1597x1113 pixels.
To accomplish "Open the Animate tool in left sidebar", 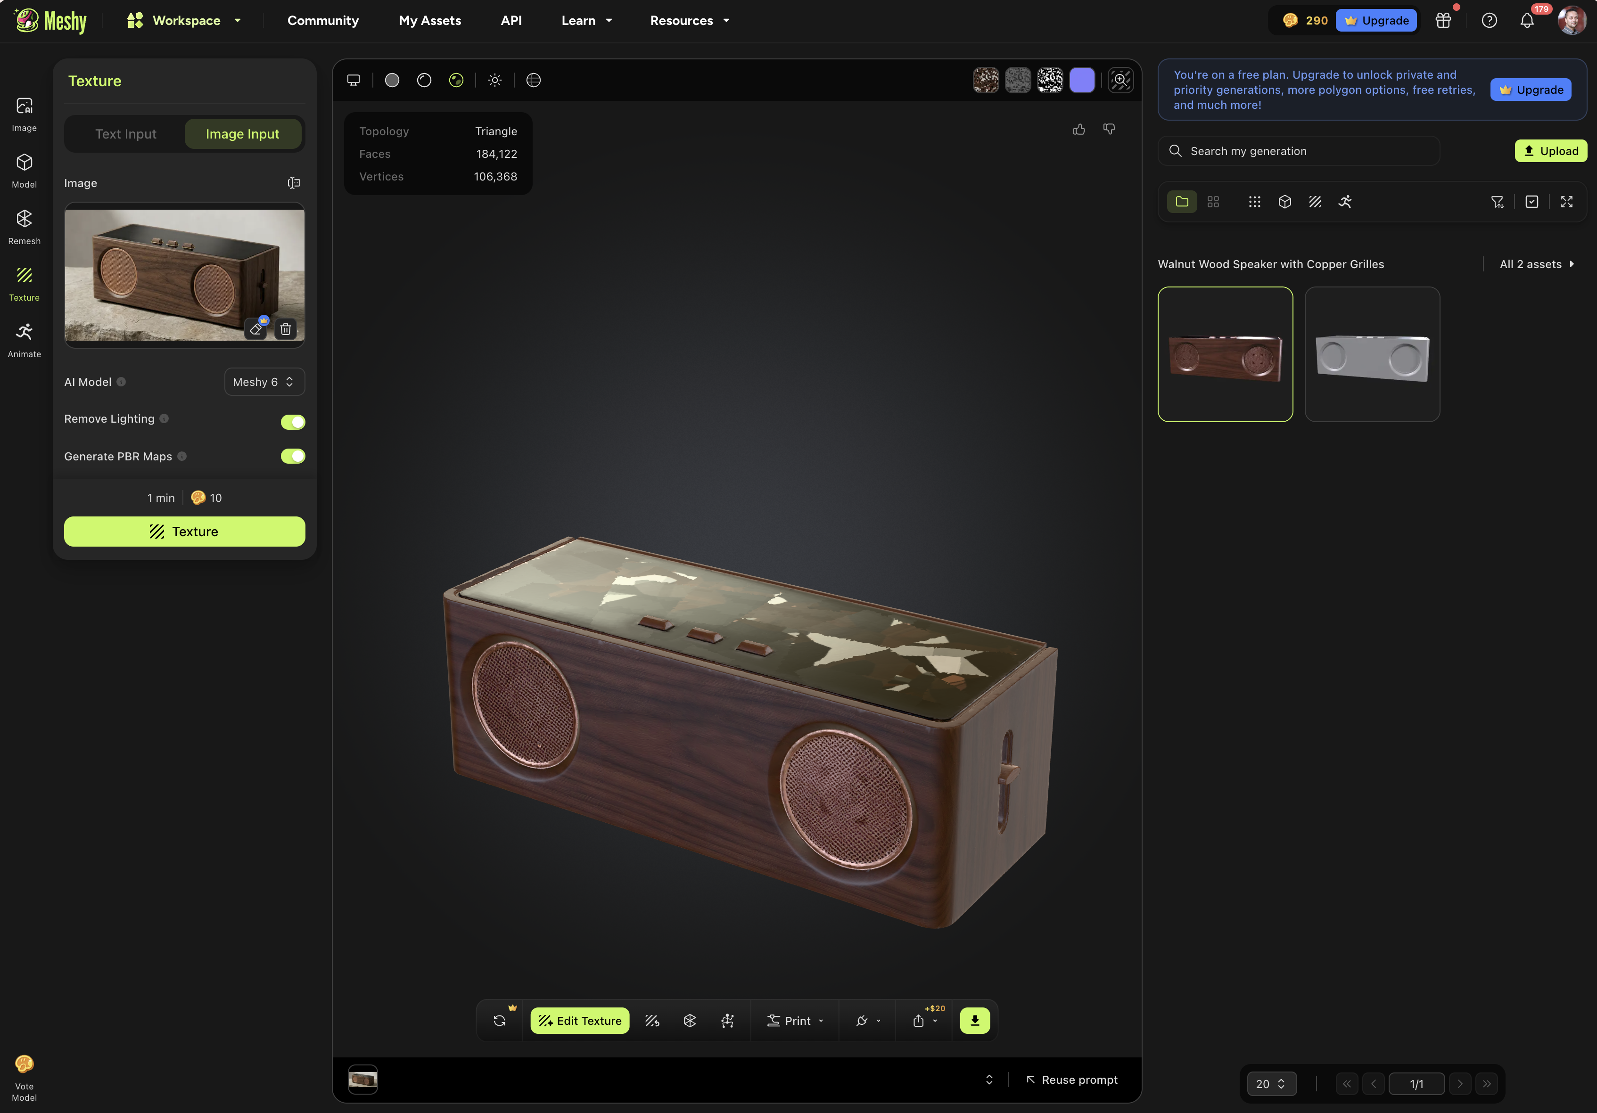I will coord(25,341).
